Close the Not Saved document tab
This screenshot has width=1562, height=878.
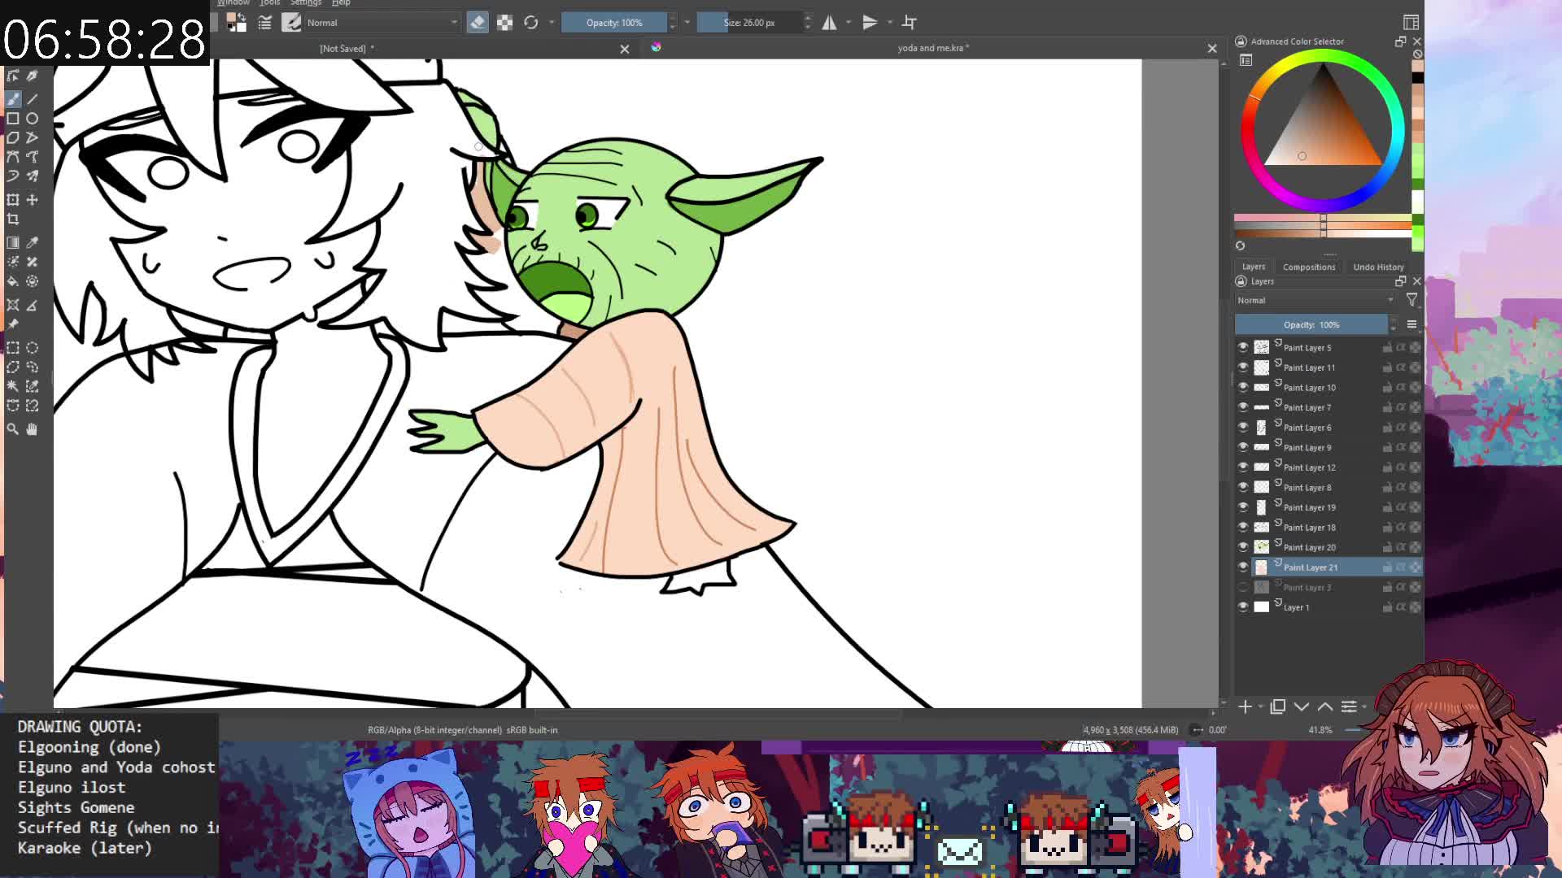click(625, 50)
